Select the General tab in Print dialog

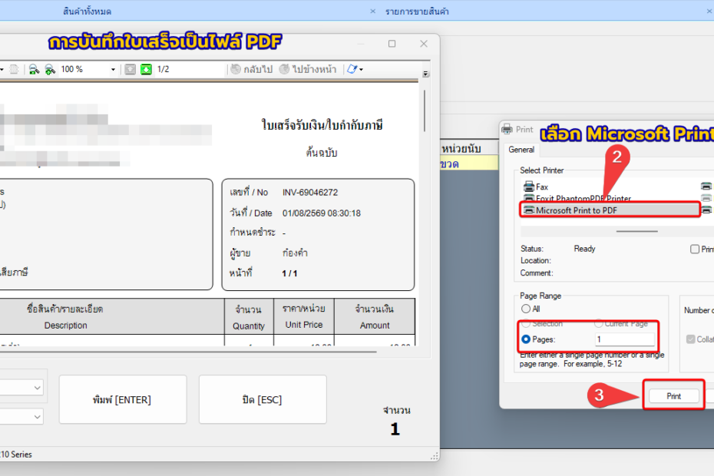click(x=521, y=150)
